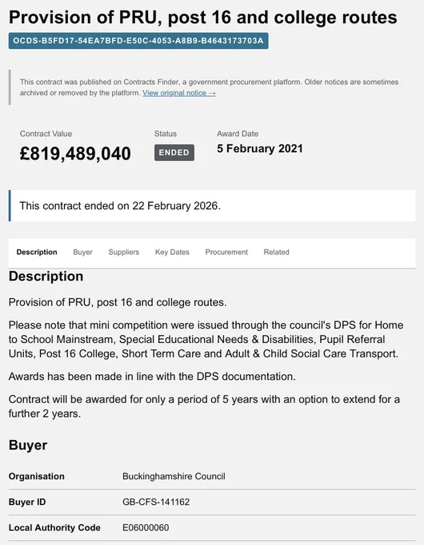Select the Procurement tab
This screenshot has width=424, height=545.
pos(226,252)
